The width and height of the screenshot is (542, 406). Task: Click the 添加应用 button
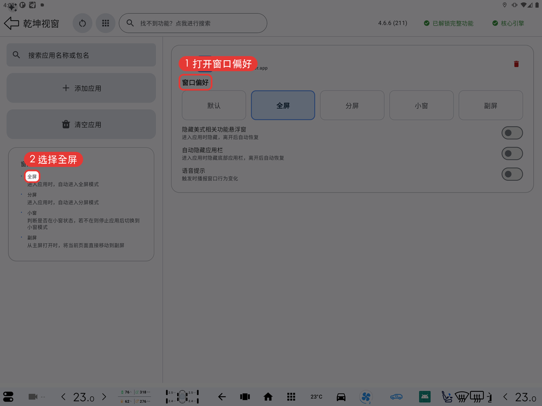click(x=81, y=88)
